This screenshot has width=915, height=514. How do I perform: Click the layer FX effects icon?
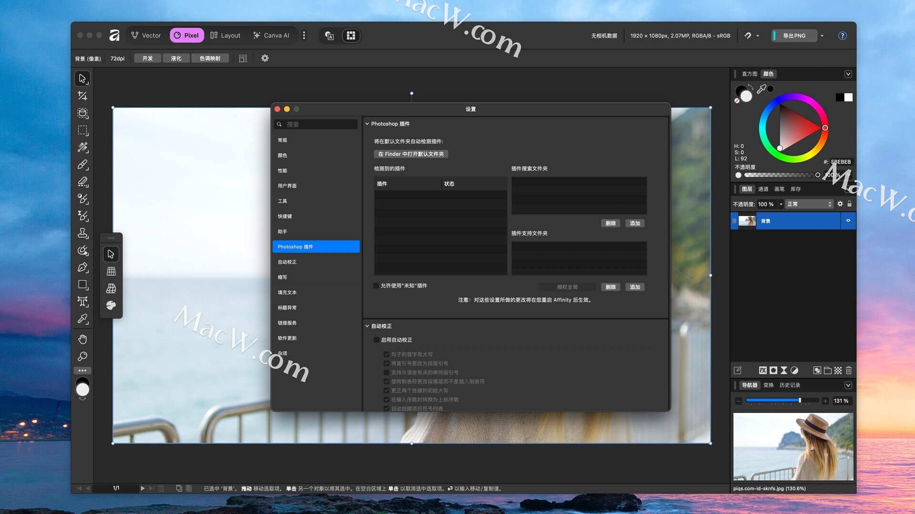(x=762, y=370)
